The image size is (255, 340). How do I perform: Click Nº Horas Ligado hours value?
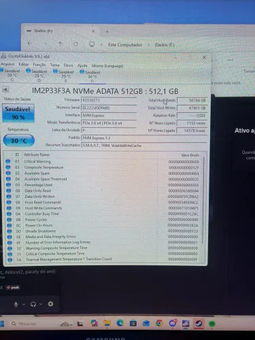click(192, 131)
